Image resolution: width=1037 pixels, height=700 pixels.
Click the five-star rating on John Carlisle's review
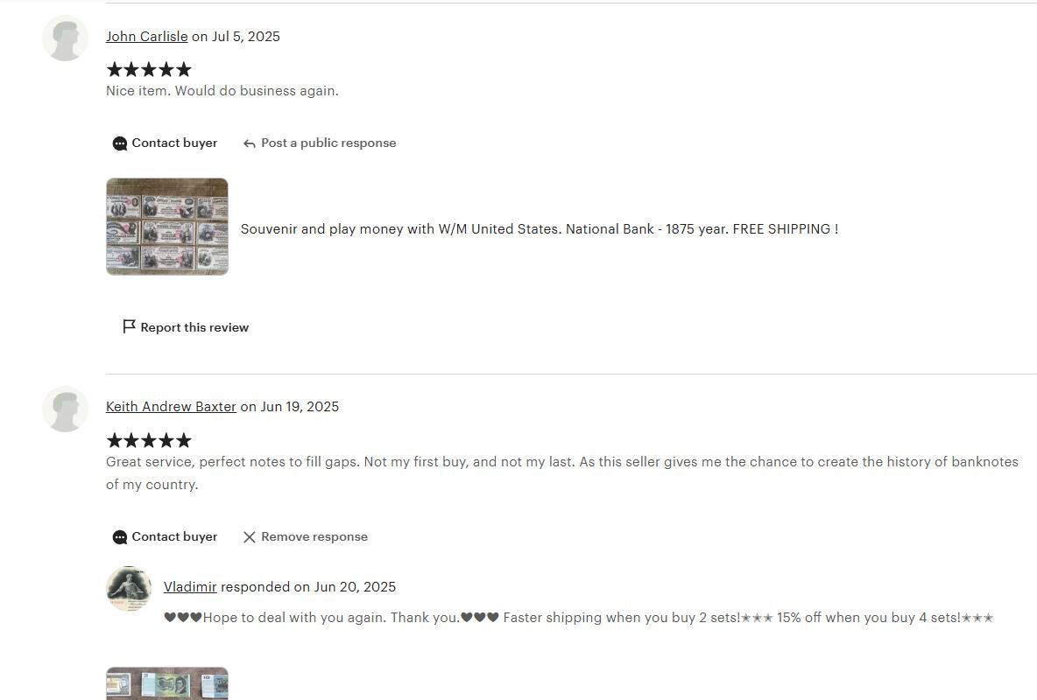(149, 69)
